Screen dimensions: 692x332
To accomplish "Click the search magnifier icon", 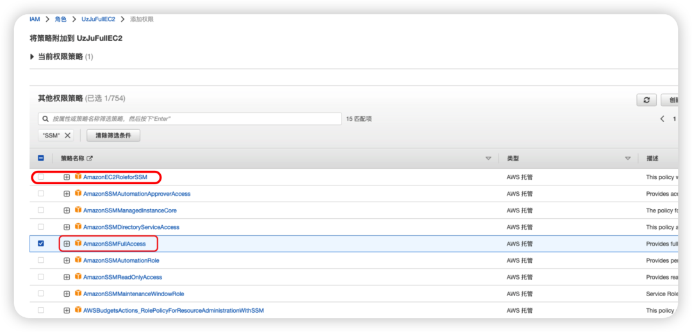I will coord(45,119).
